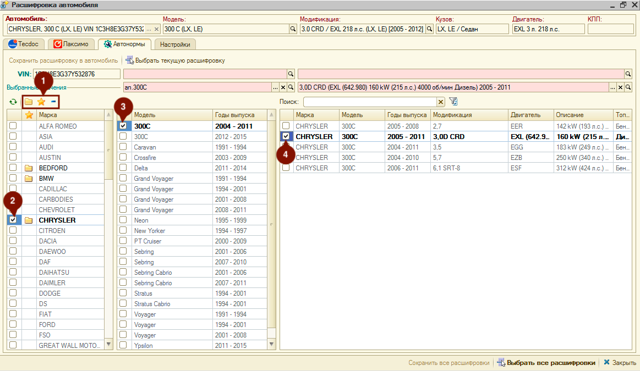The width and height of the screenshot is (640, 371).
Task: Click magnifier icon of the Модель field
Action: 293,29
